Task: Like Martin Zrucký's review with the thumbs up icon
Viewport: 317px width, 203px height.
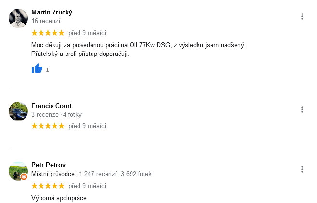Action: 37,68
